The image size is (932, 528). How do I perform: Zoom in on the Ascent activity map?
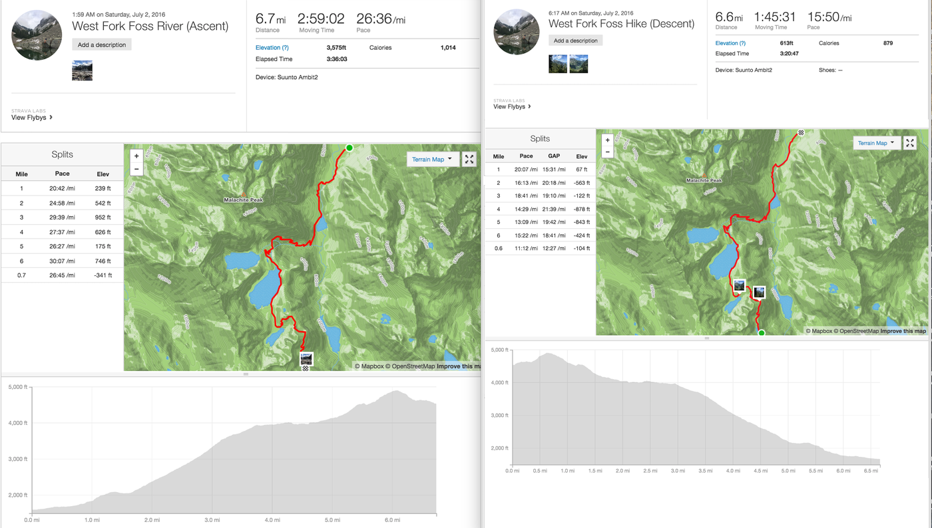[x=136, y=156]
